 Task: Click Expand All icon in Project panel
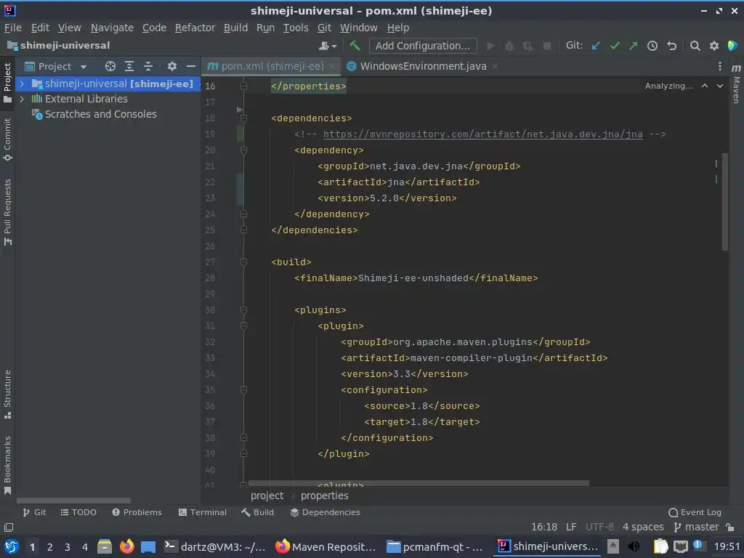coord(129,66)
